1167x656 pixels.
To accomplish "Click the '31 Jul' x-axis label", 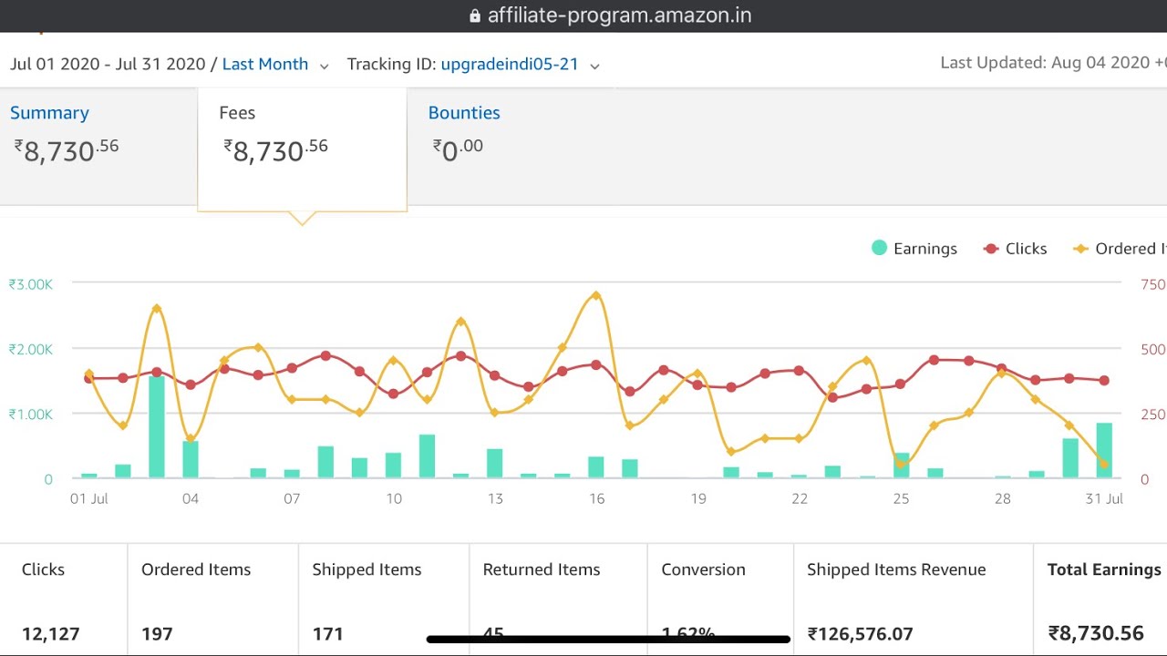I will [1104, 498].
